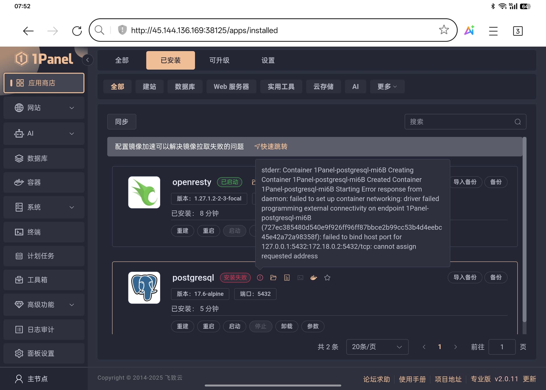Bookmark the page with star icon
Viewport: 546px width, 390px height.
coord(444,30)
